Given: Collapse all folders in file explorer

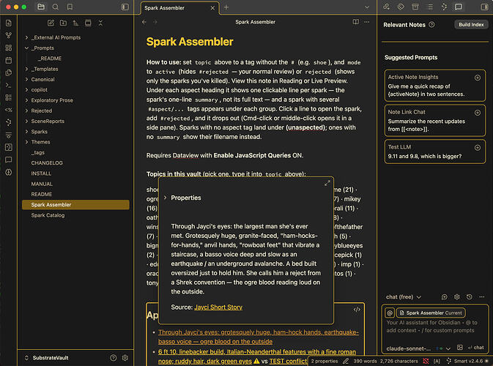Looking at the screenshot, I should pos(100,23).
